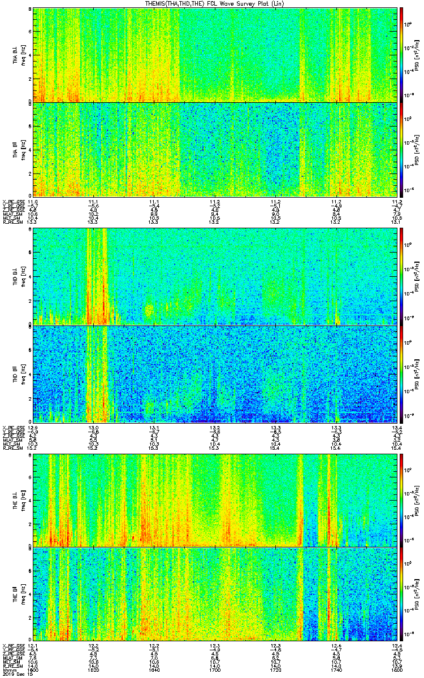Select the THD B-perpendicular spectrogram panel
The width and height of the screenshot is (424, 678).
[214, 276]
